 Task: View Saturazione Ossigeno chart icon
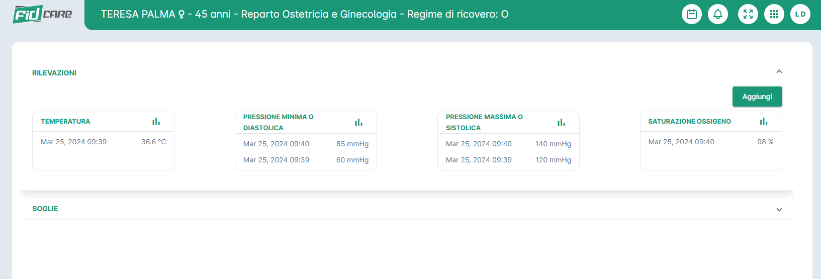click(763, 121)
